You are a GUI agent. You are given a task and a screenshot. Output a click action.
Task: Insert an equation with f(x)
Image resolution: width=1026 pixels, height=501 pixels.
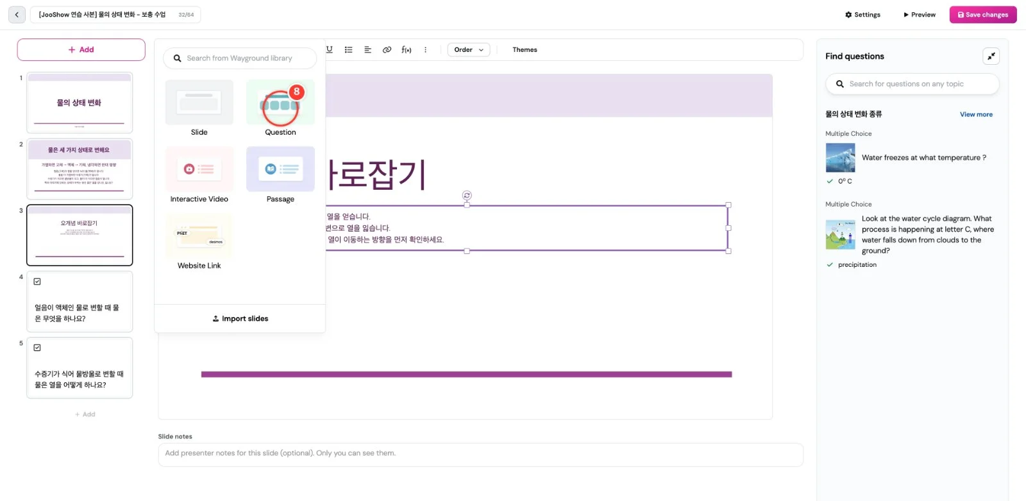coord(407,49)
